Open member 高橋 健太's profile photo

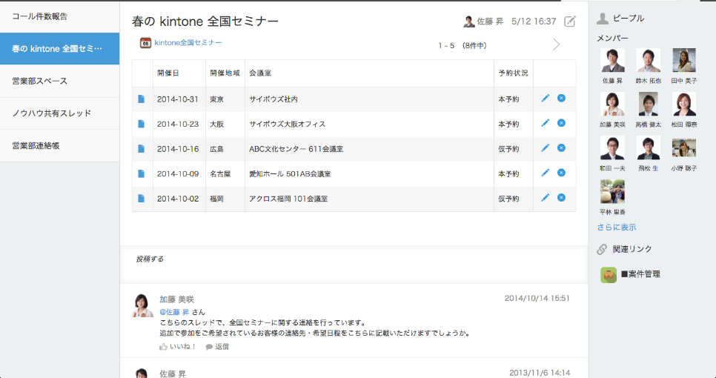point(649,104)
